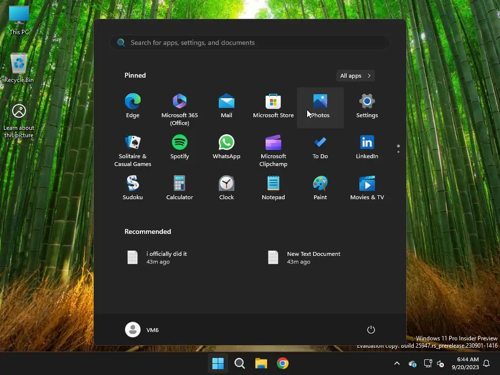Click the Windows Start button on taskbar
Screen dimensions: 500x375
point(218,363)
